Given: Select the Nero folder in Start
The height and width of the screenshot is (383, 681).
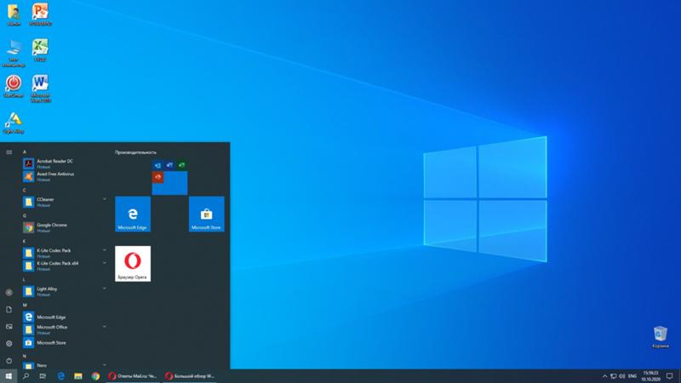Looking at the screenshot, I should coord(65,366).
